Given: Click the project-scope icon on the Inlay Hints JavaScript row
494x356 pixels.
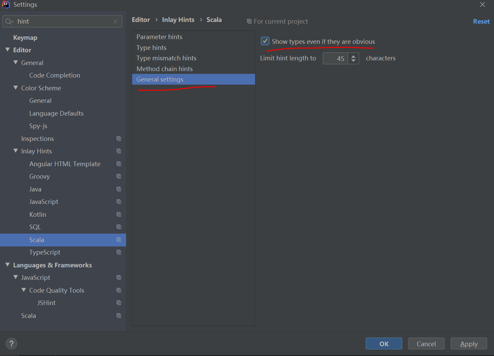Looking at the screenshot, I should (x=119, y=202).
